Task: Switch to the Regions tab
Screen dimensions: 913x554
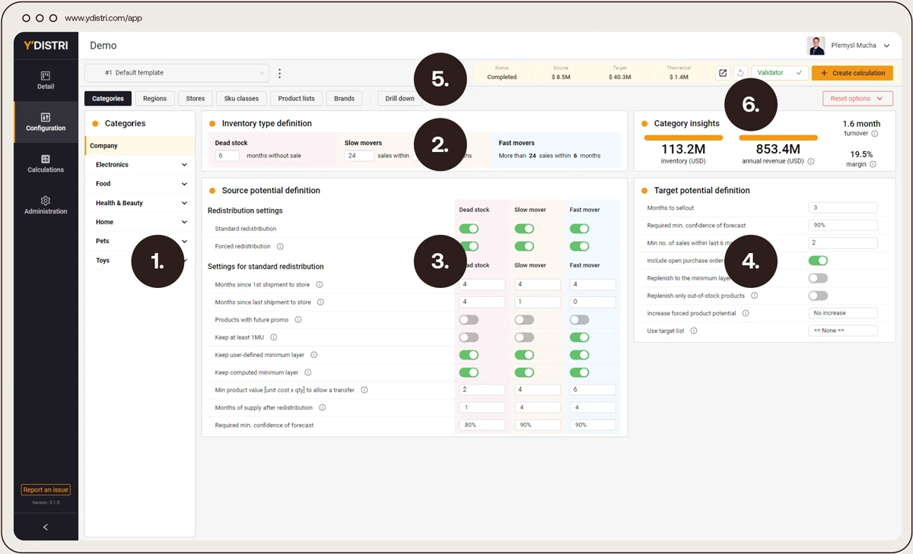Action: coord(154,99)
